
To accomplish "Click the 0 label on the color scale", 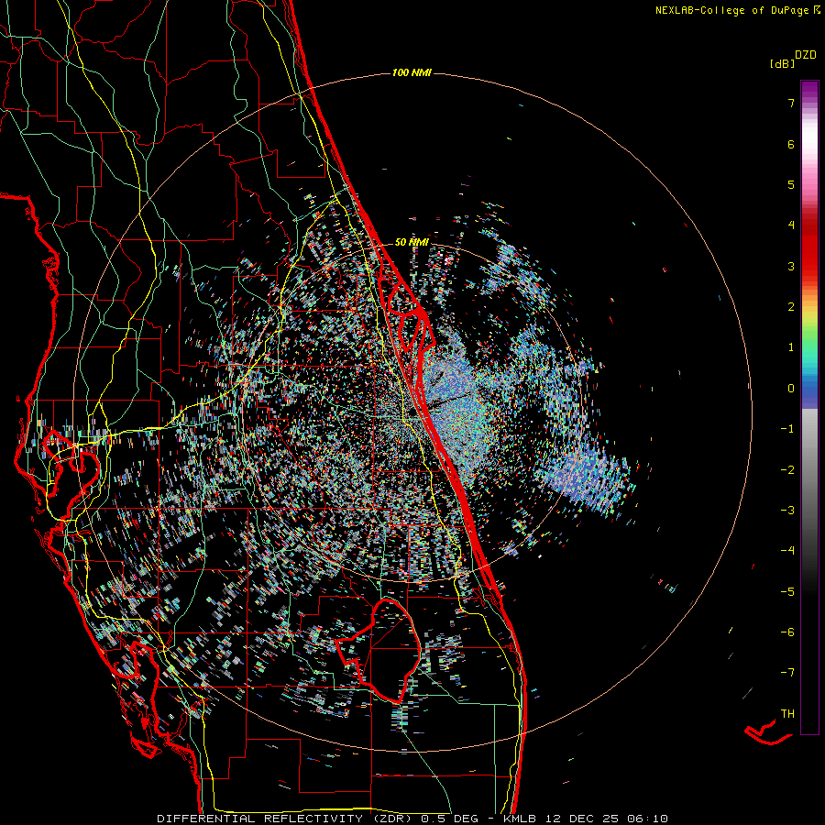I will [791, 389].
